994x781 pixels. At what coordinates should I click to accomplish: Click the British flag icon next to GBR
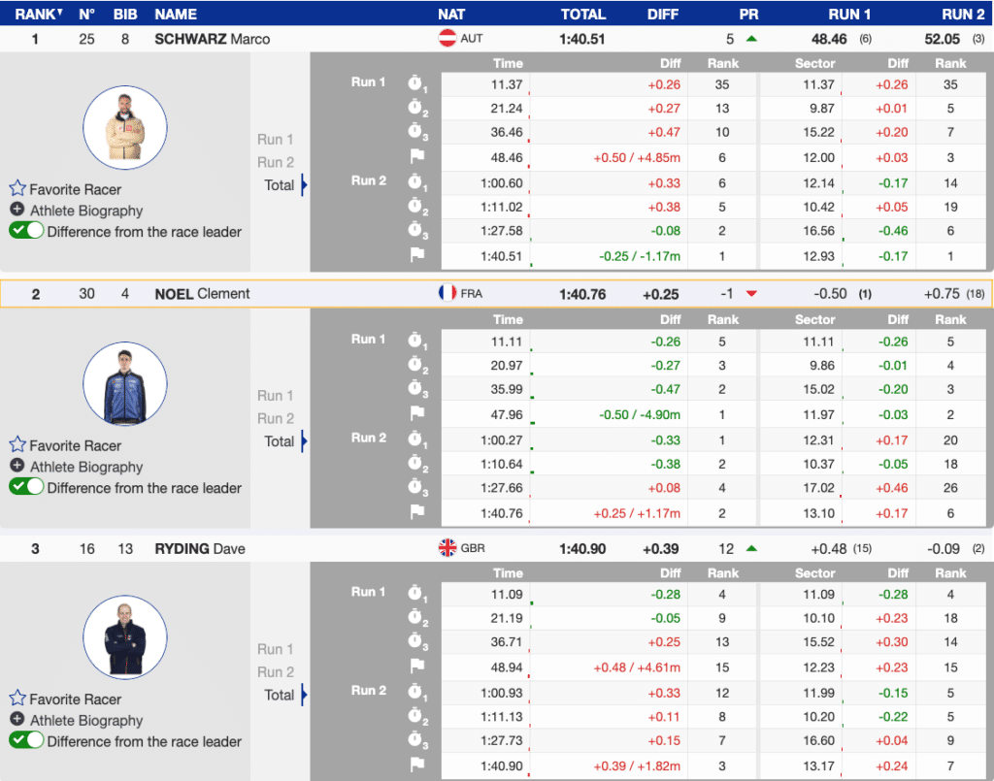coord(447,548)
